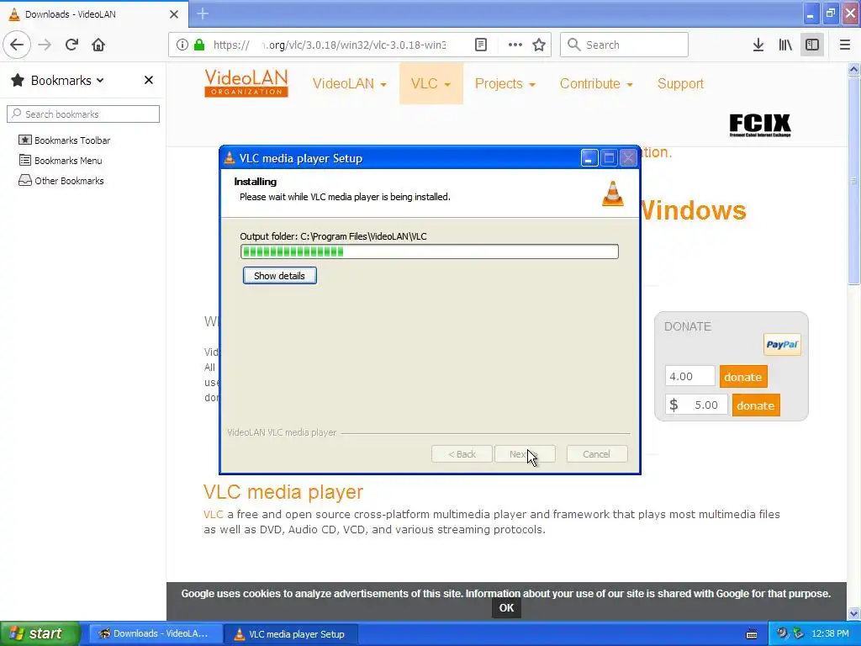
Task: Click the browser forward arrow
Action: (45, 45)
